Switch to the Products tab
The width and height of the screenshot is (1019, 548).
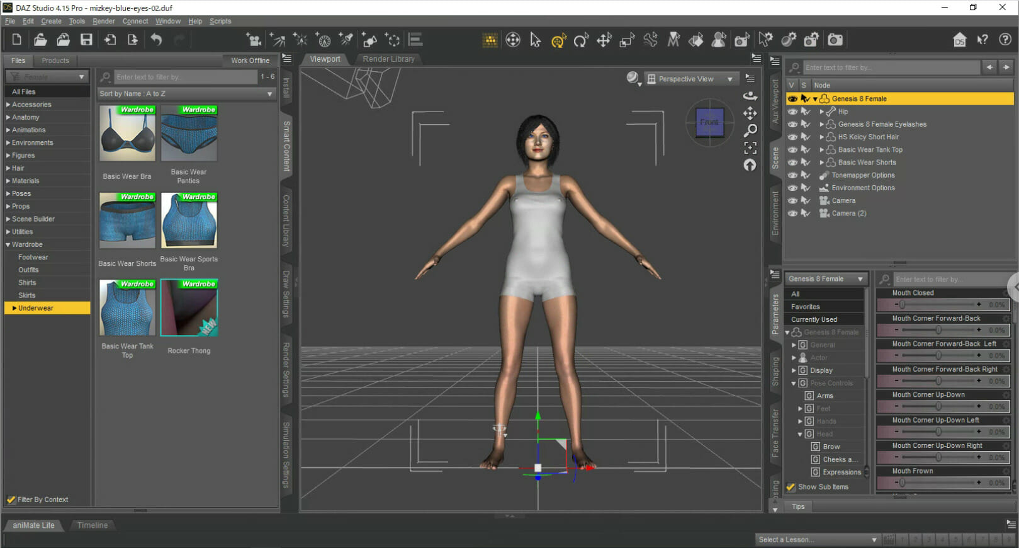coord(55,60)
